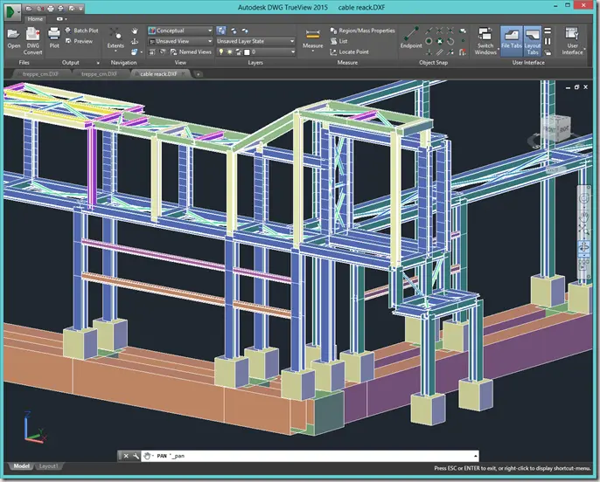
Task: Click the Open file button
Action: coord(13,38)
